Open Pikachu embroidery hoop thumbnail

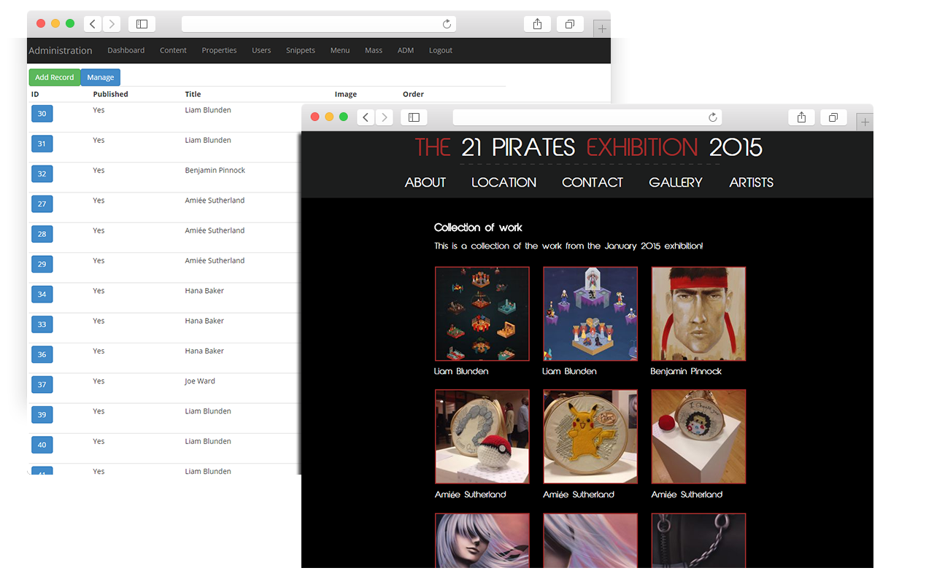[590, 437]
